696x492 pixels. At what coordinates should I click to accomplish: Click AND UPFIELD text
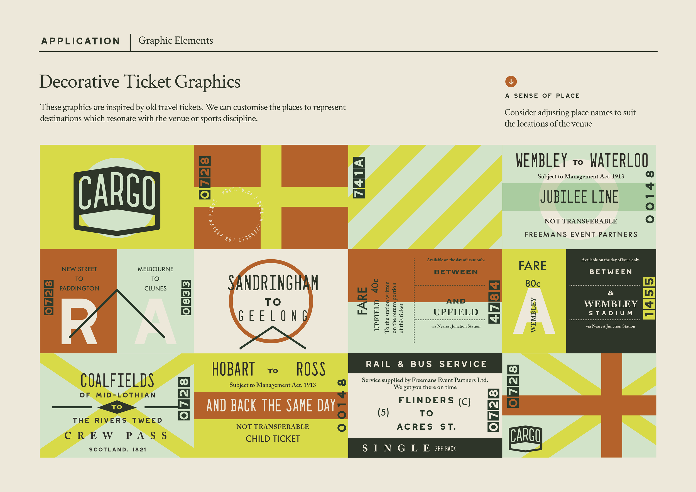(x=456, y=307)
